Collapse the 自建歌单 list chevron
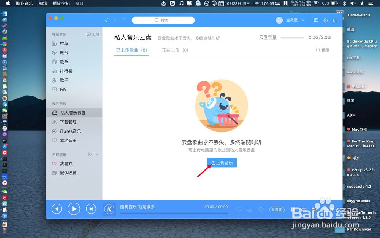The height and width of the screenshot is (238, 380). coord(97,155)
